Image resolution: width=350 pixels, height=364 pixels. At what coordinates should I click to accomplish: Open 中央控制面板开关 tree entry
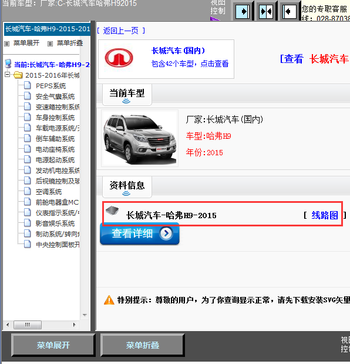[x=58, y=245]
